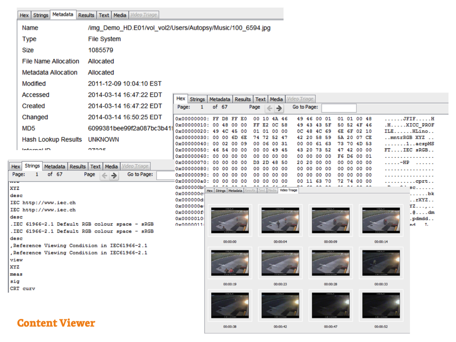Go to previous page in Strings viewer
Image resolution: width=456 pixels, height=342 pixels.
coord(104,176)
